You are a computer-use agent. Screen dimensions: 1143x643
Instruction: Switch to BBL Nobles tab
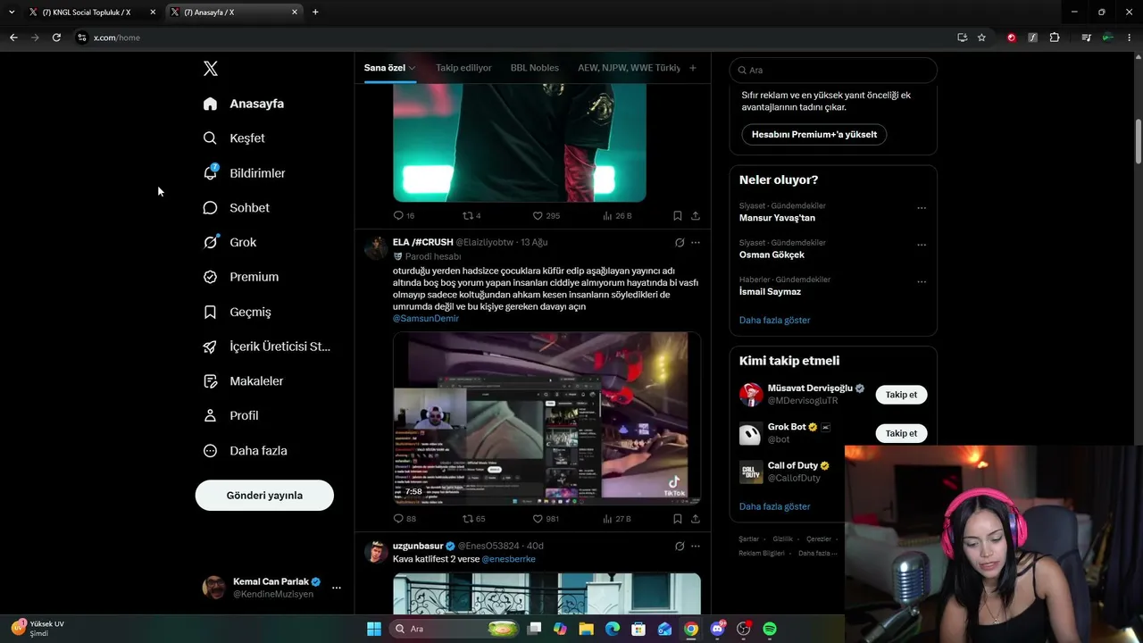tap(535, 68)
